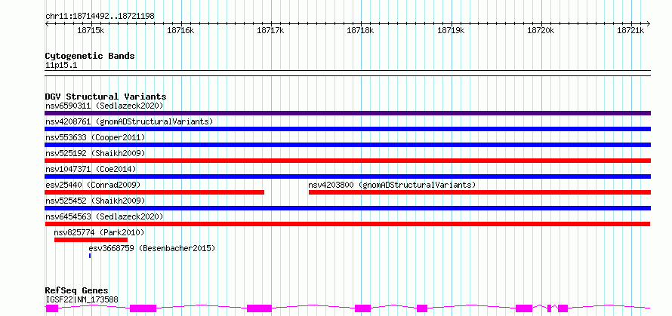The width and height of the screenshot is (672, 316).
Task: Select the dark purple nsv6590311 variant bar
Action: tap(347, 113)
